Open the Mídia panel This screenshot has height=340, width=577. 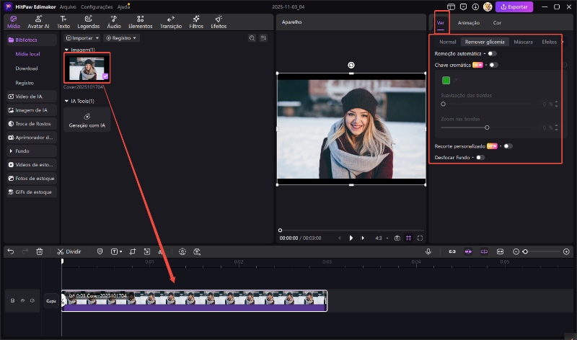(14, 22)
